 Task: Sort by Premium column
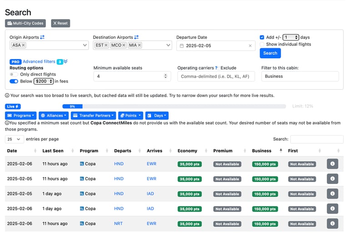click(244, 151)
